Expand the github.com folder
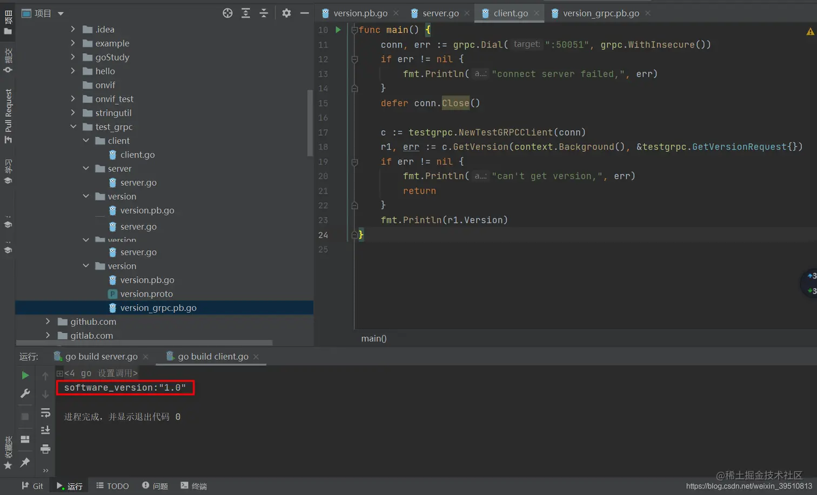 (x=48, y=322)
